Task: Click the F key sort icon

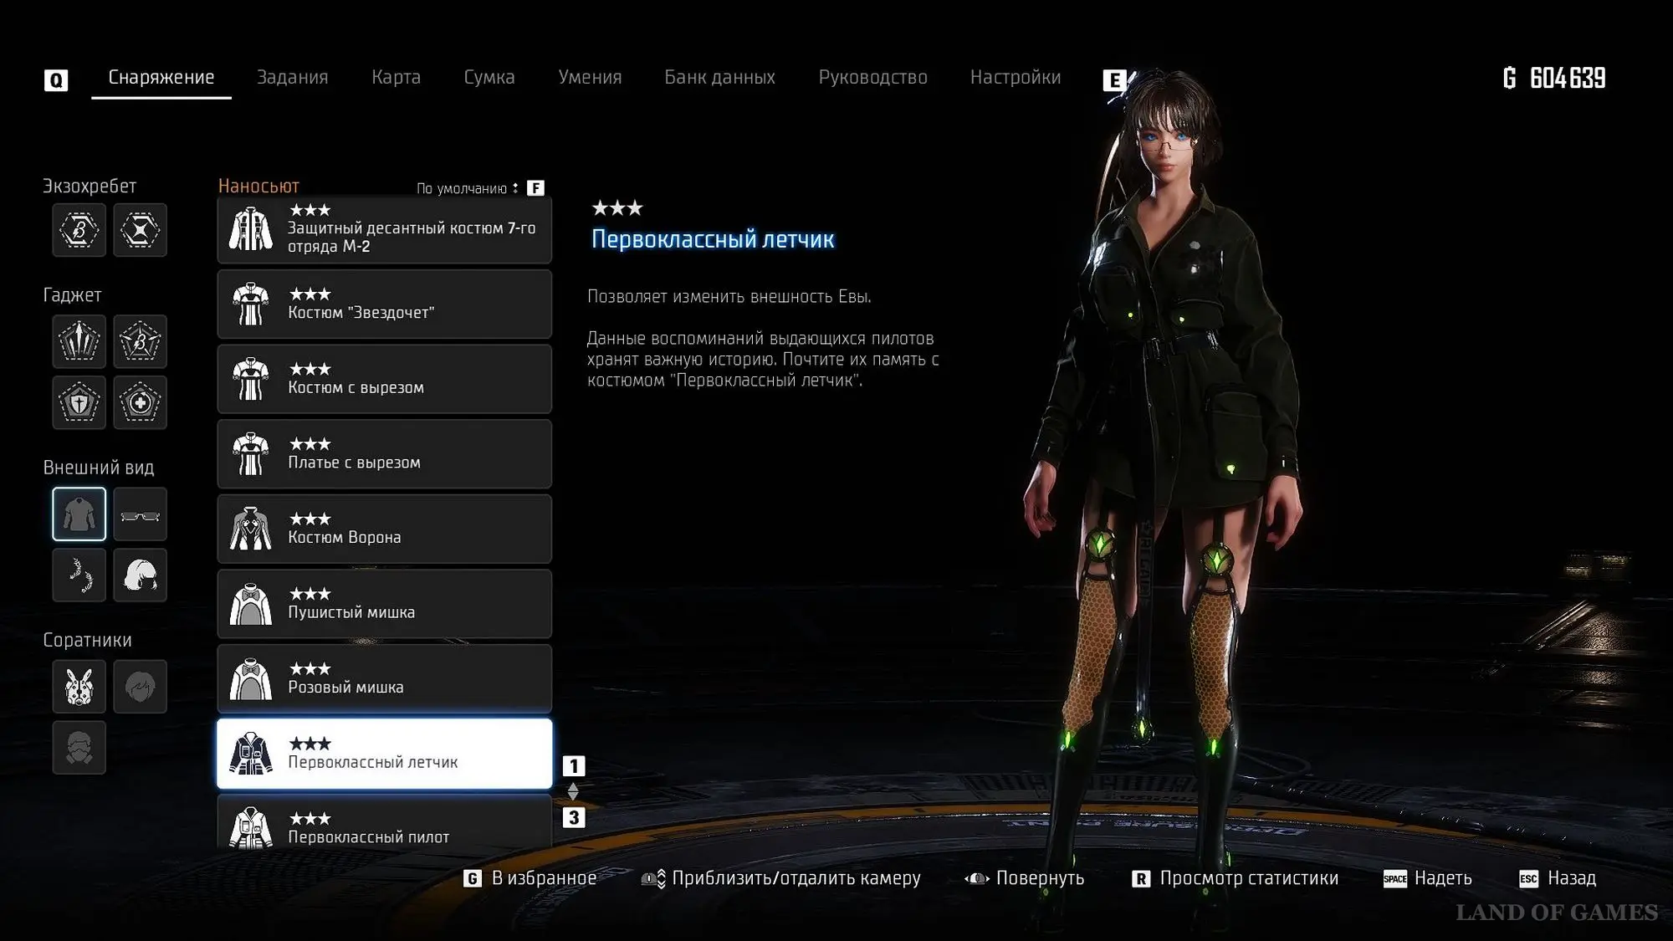Action: pos(535,188)
